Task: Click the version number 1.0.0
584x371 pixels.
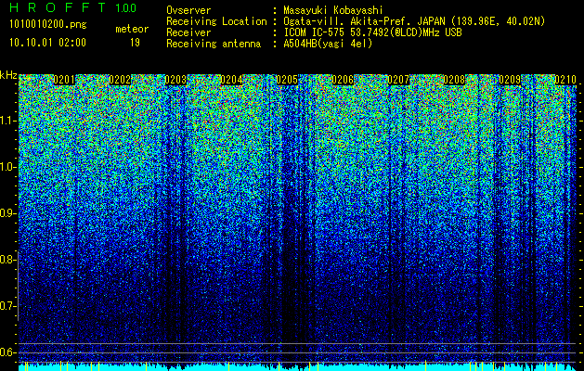Action: tap(125, 7)
